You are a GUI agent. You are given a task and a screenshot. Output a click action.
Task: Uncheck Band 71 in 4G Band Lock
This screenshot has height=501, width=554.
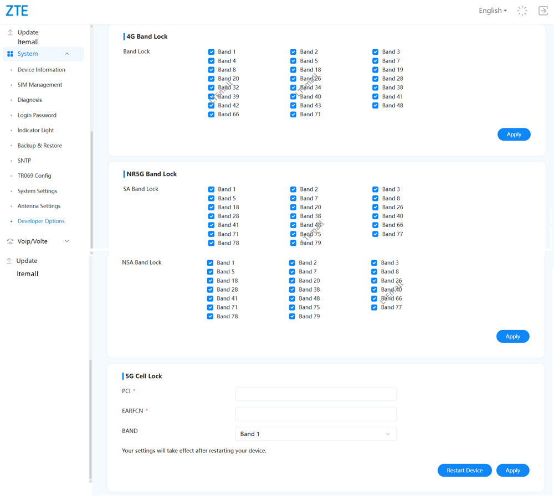[x=293, y=115]
